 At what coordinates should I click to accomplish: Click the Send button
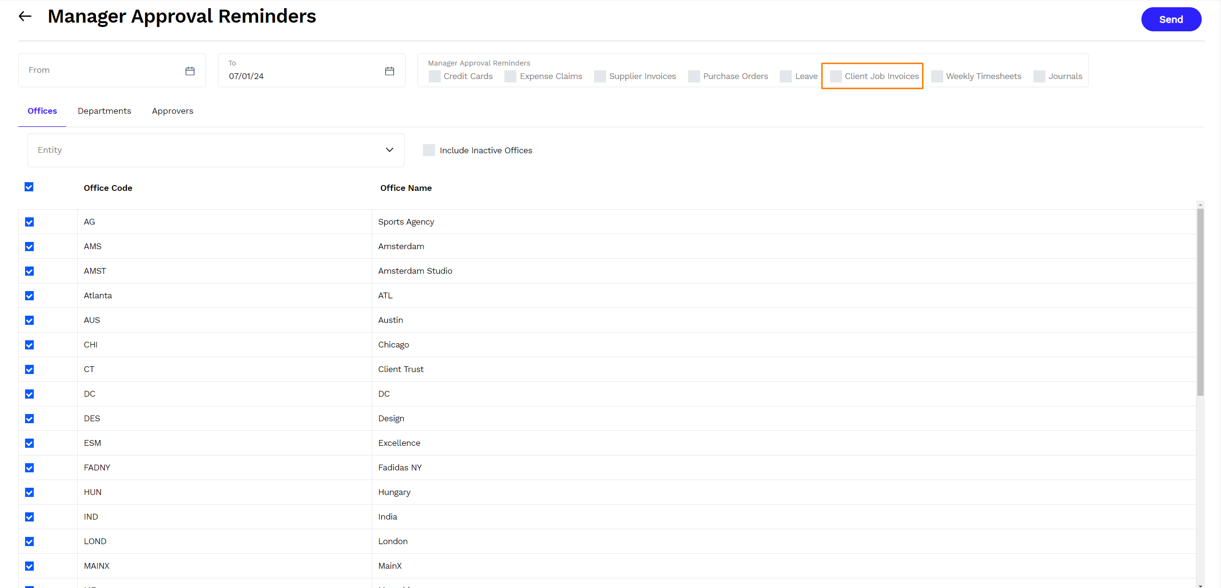pos(1171,19)
